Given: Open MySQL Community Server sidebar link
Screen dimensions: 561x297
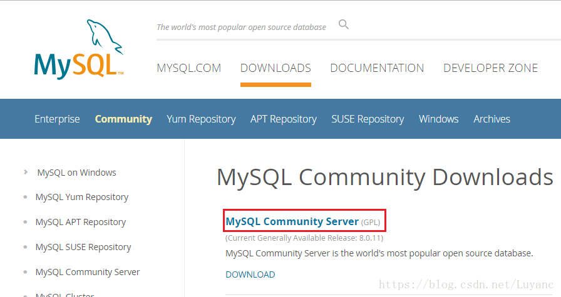Looking at the screenshot, I should tap(88, 272).
